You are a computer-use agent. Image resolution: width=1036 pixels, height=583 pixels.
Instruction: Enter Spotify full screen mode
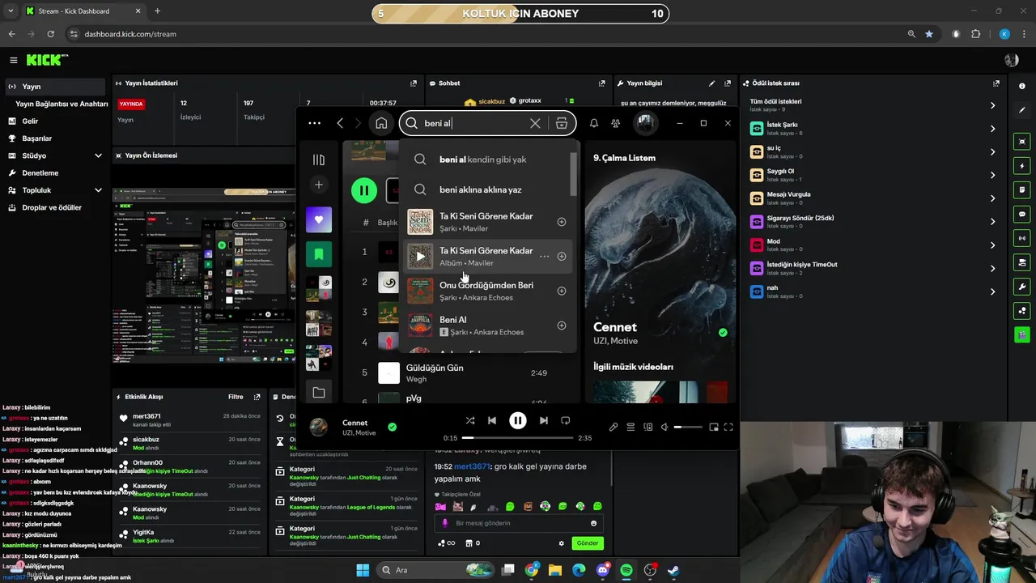pyautogui.click(x=728, y=427)
